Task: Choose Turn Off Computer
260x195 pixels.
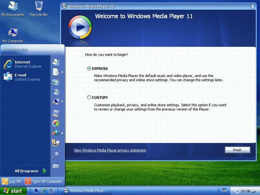Action: [x=43, y=181]
